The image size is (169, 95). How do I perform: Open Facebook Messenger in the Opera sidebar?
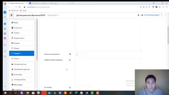[5, 24]
